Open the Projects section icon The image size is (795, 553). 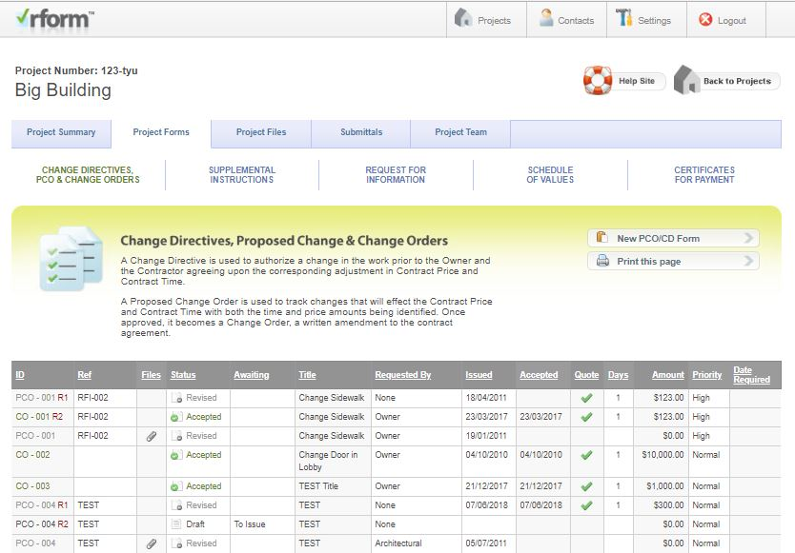(463, 20)
